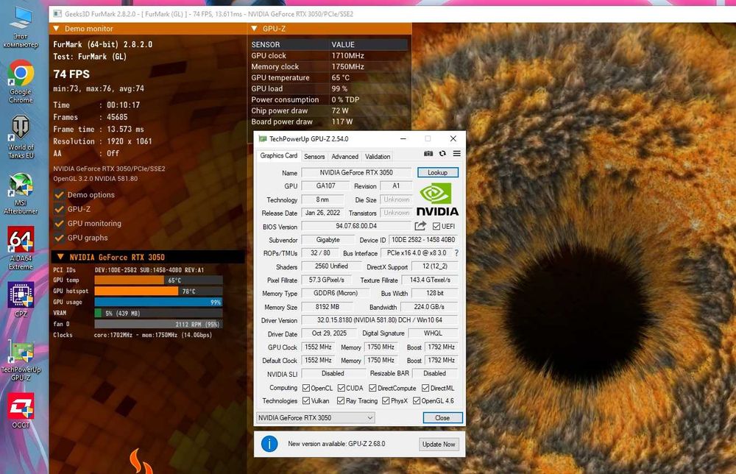Click the blue info icon in update notice

(x=269, y=444)
